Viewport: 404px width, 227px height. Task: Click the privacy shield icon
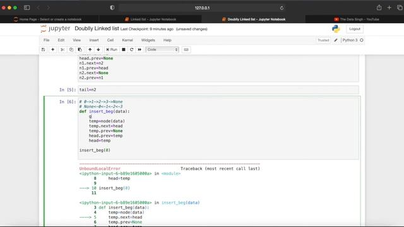point(112,8)
